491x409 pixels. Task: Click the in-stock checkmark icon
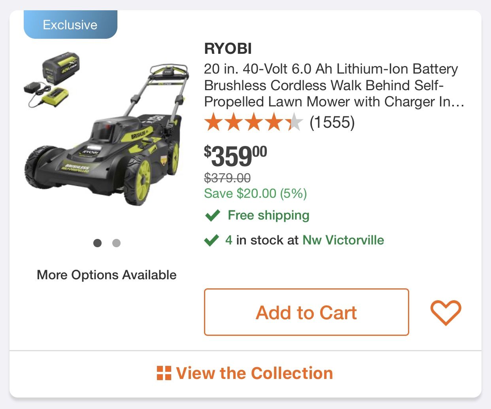pyautogui.click(x=212, y=239)
